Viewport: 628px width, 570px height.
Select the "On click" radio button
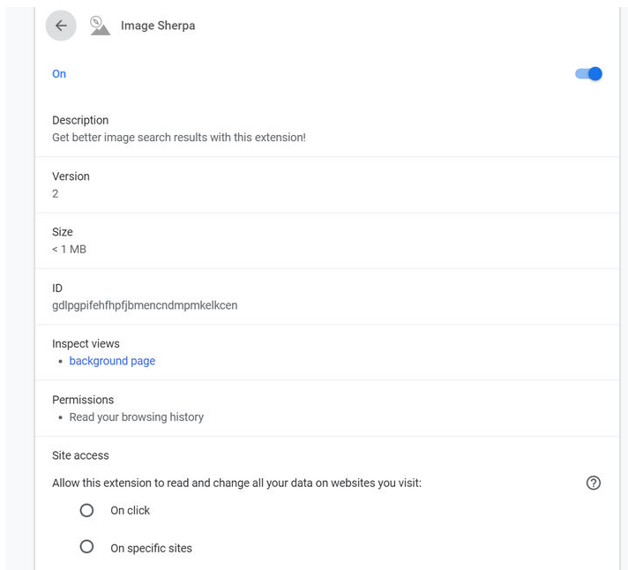[x=86, y=510]
